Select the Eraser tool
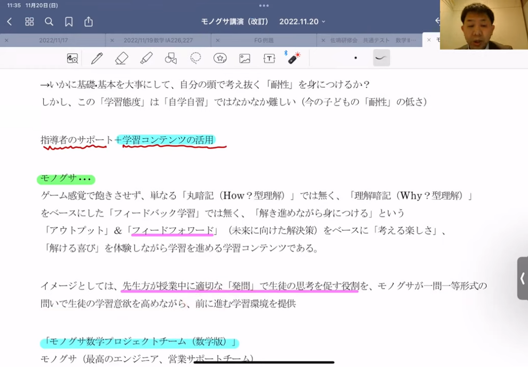528x367 pixels. 122,58
